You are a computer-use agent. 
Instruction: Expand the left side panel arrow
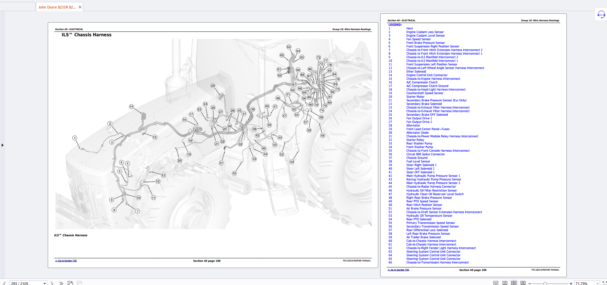(2, 145)
